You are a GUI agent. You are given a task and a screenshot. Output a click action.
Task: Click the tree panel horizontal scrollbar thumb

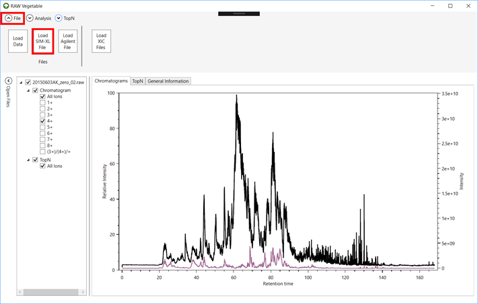point(50,292)
